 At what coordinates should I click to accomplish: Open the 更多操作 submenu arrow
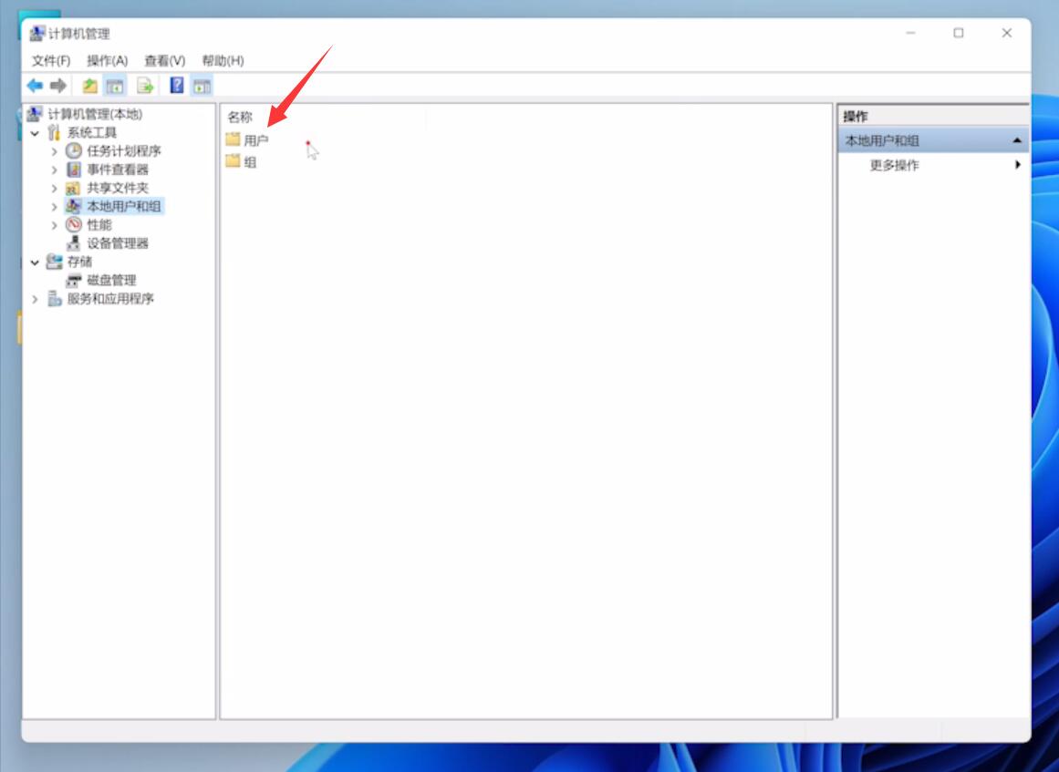click(1017, 165)
